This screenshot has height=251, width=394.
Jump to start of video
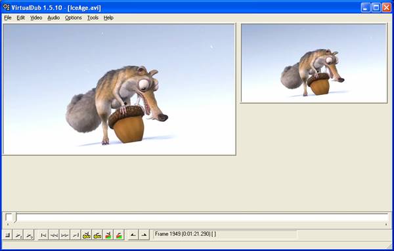[x=43, y=235]
